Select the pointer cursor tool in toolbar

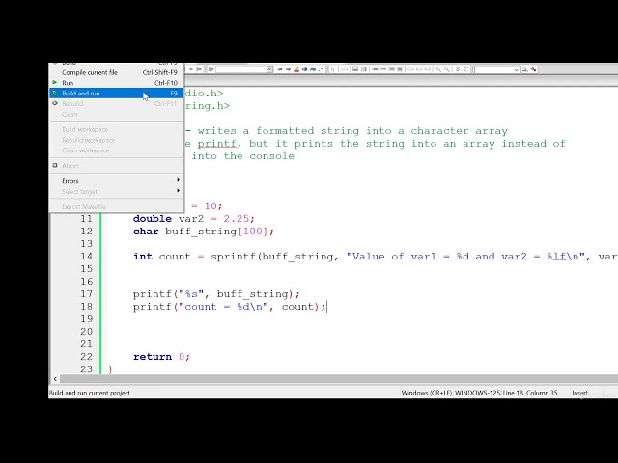coord(332,69)
